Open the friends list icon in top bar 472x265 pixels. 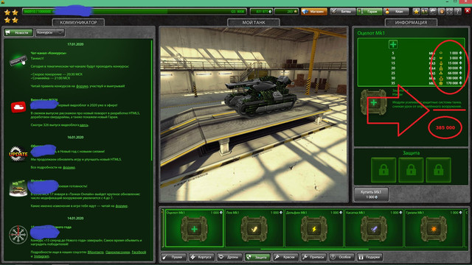tap(425, 12)
